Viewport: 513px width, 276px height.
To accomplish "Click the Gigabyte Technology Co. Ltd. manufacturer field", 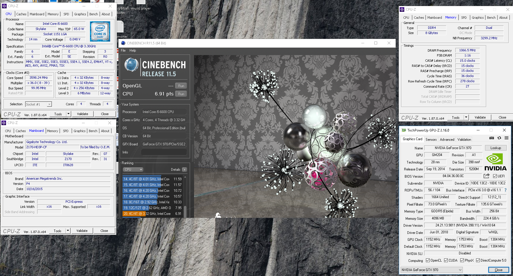I will (x=68, y=142).
